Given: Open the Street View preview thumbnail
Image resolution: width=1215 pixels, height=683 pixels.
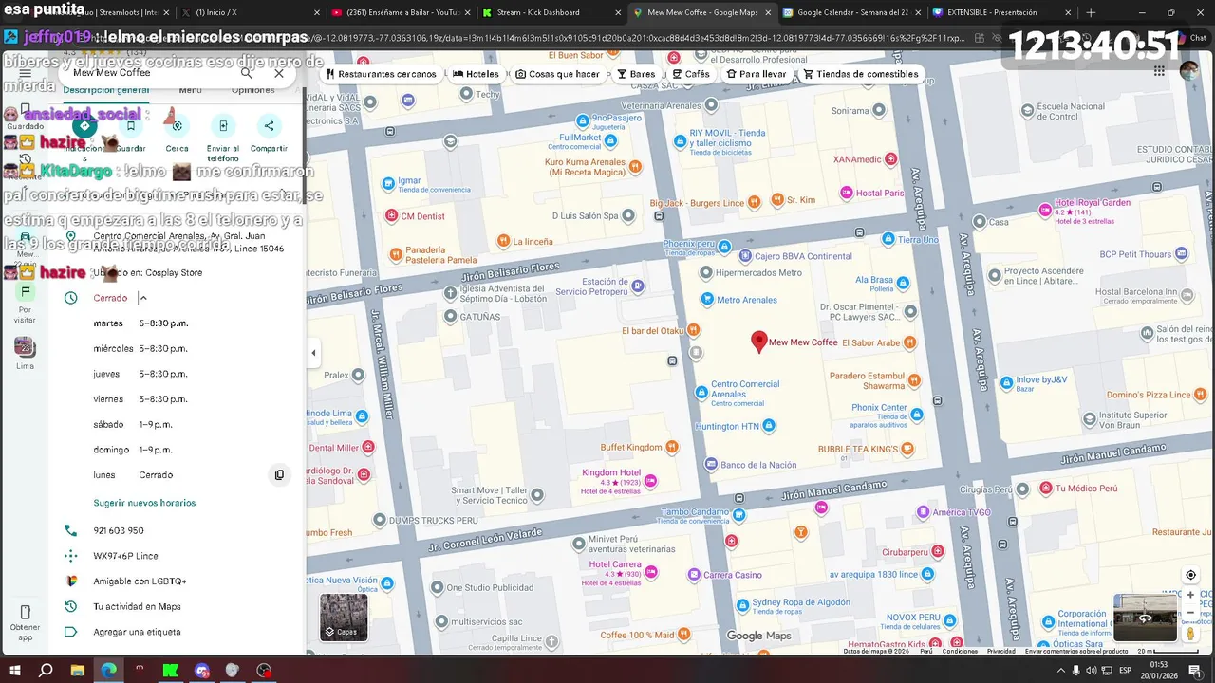Looking at the screenshot, I should (x=1145, y=618).
